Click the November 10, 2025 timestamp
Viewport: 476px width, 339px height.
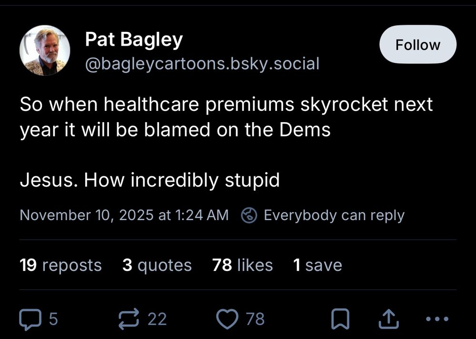click(124, 215)
